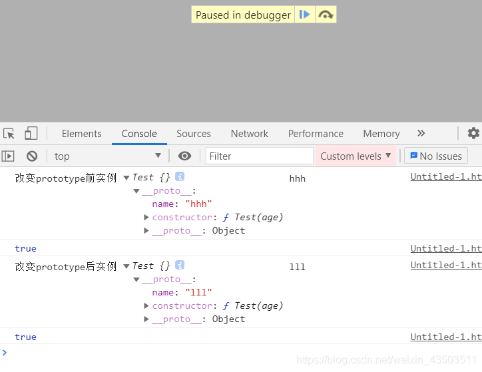
Task: Expand __proto__: Object in second Test object
Action: tap(146, 319)
